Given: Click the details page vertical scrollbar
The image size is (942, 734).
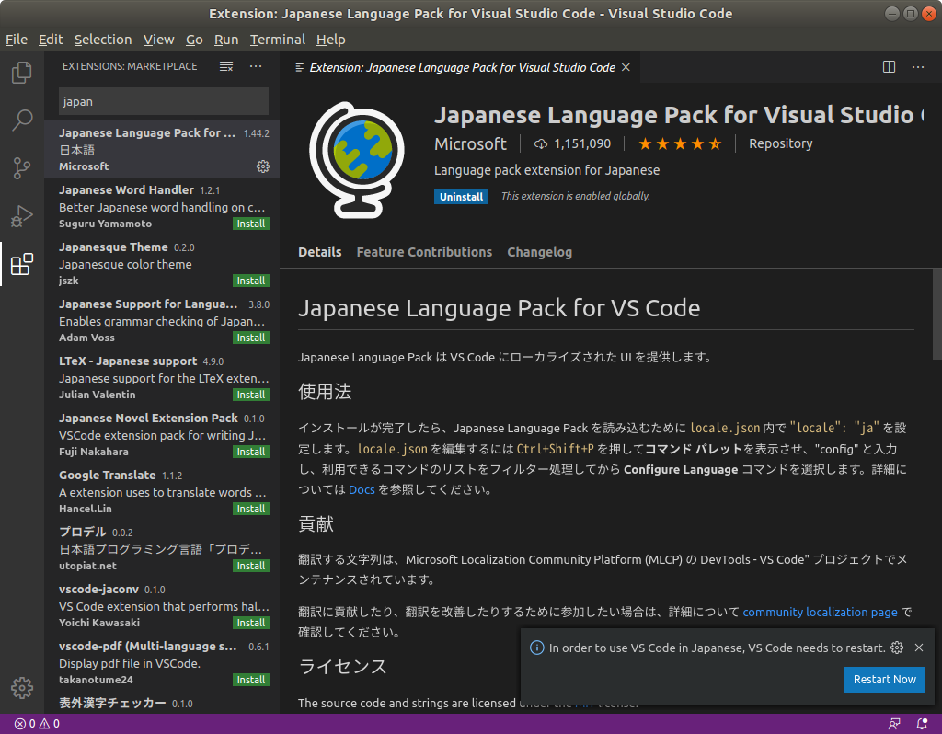Looking at the screenshot, I should (936, 315).
